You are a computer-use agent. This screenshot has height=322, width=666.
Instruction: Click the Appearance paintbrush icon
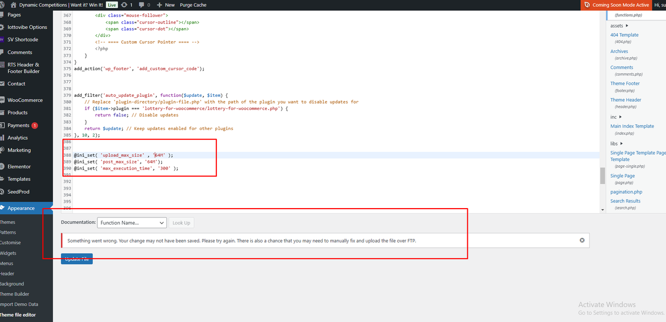(2, 208)
